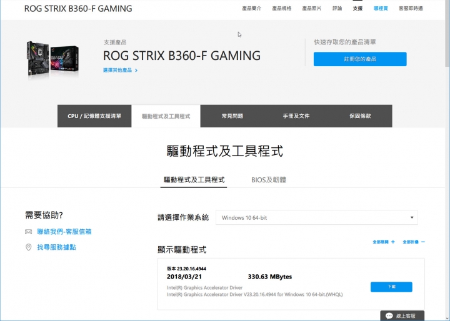Screen dimensions: 450x321
Task: Click the ROG STRIX B360-F GAMING title in top bar
Action: click(x=78, y=9)
